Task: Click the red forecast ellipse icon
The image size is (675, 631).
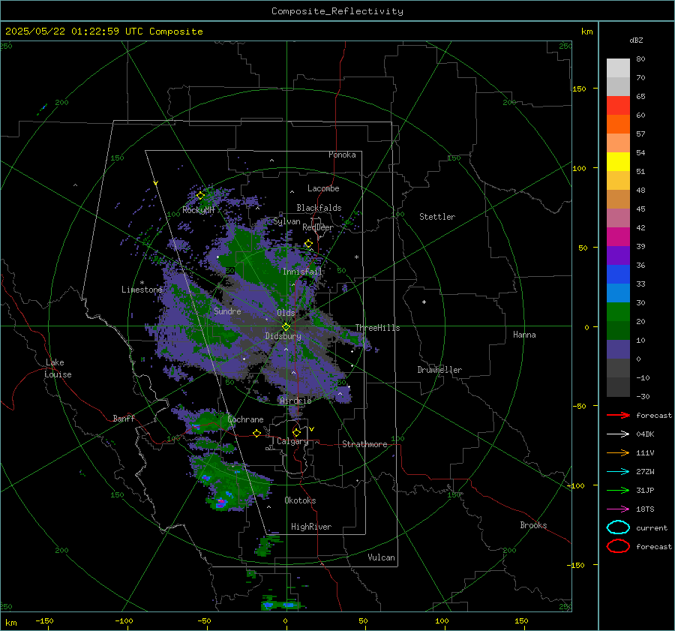Action: pos(618,546)
